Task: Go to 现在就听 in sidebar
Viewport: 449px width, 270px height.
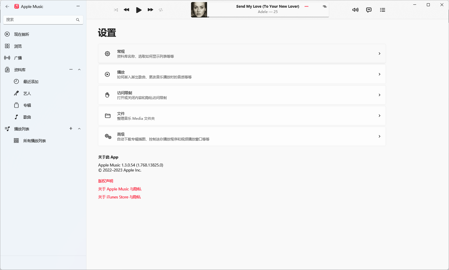Action: tap(43, 34)
